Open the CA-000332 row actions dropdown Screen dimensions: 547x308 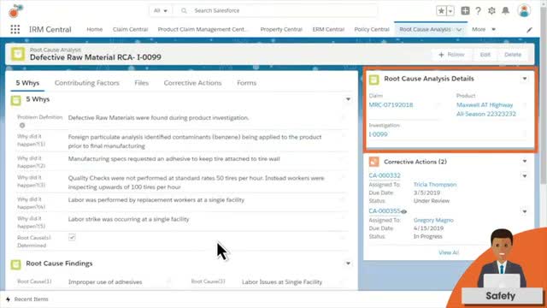click(x=525, y=176)
